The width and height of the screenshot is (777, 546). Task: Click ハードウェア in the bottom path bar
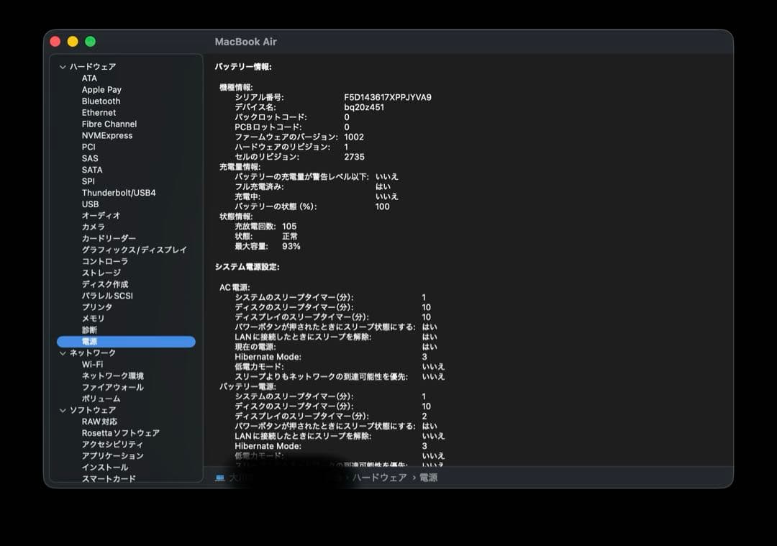380,478
